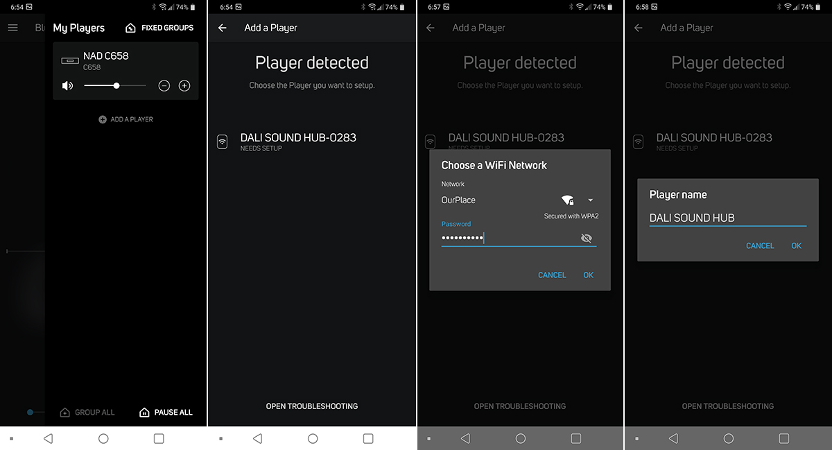
Task: Go back using the arrow on Player detected screen
Action: (223, 28)
